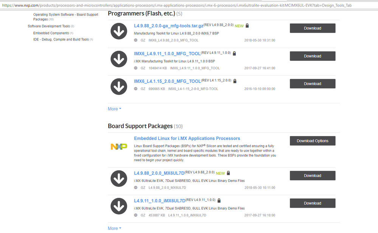The width and height of the screenshot is (378, 233).
Task: Click globe icon beside 696665 KB file size
Action: 136,89
